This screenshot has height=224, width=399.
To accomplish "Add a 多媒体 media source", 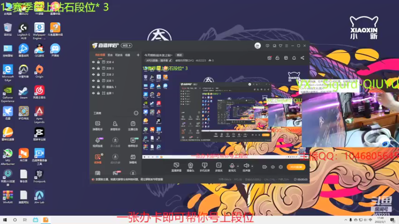I will tap(218, 167).
